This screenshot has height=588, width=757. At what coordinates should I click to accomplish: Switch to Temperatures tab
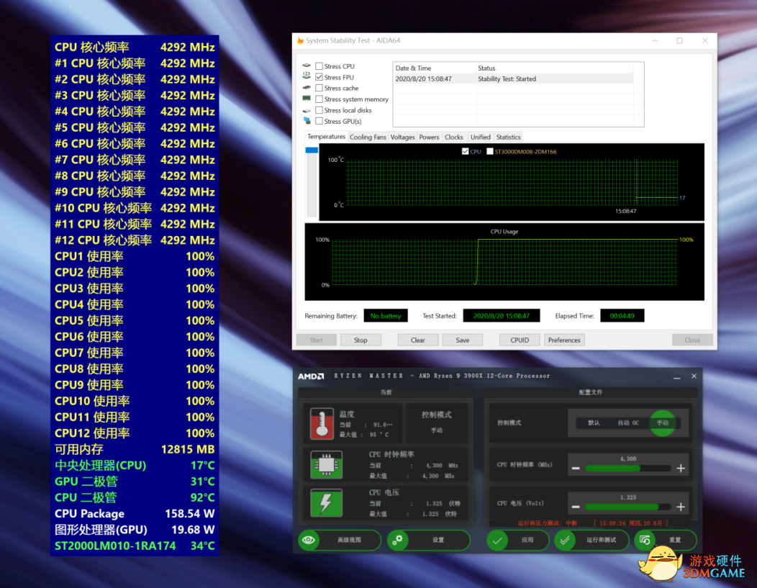pyautogui.click(x=327, y=137)
